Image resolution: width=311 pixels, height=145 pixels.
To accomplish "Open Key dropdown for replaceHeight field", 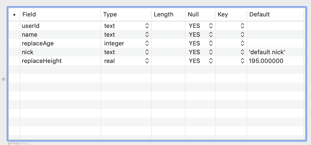I will pyautogui.click(x=242, y=61).
